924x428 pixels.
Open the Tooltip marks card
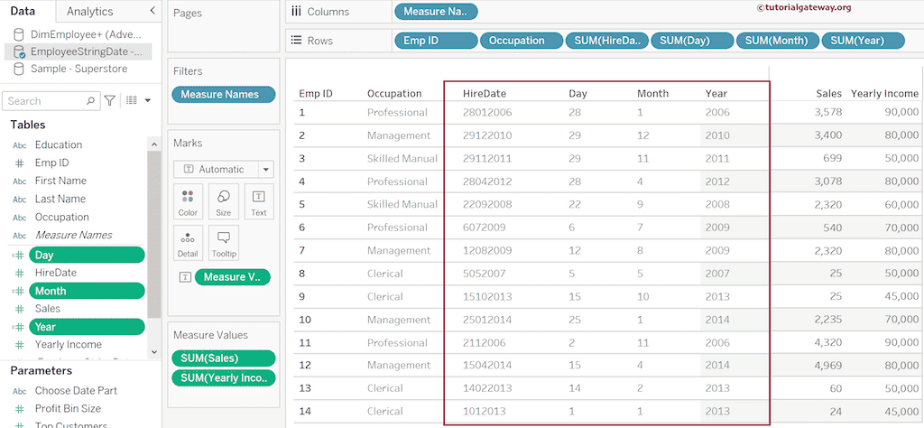[224, 243]
